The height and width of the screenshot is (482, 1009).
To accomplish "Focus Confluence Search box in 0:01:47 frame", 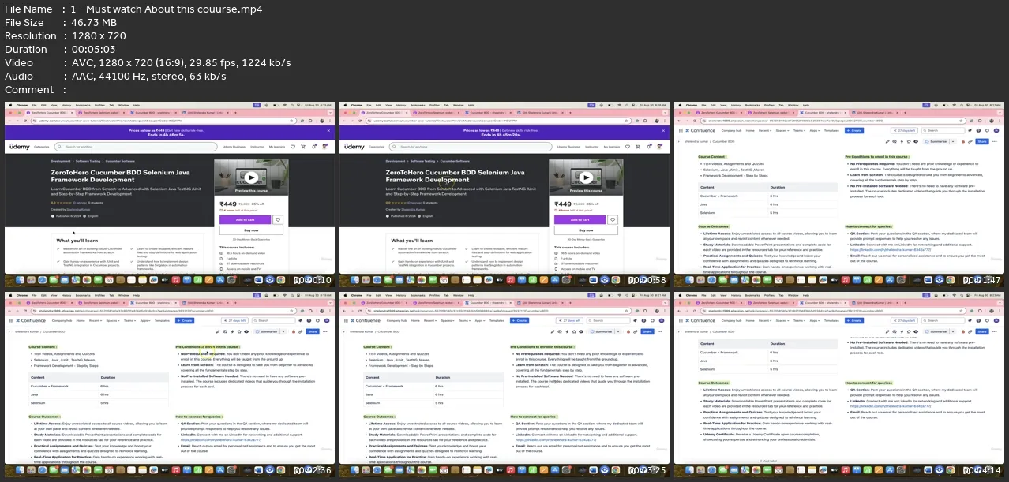I will [x=943, y=130].
